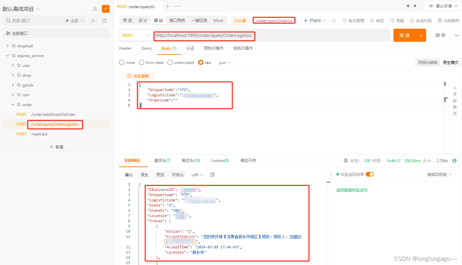
Task: Open the 开发中 status dropdown
Action: coord(315,21)
